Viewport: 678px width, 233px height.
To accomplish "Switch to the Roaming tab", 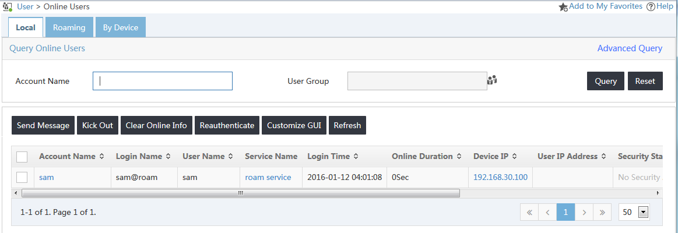I will [69, 27].
